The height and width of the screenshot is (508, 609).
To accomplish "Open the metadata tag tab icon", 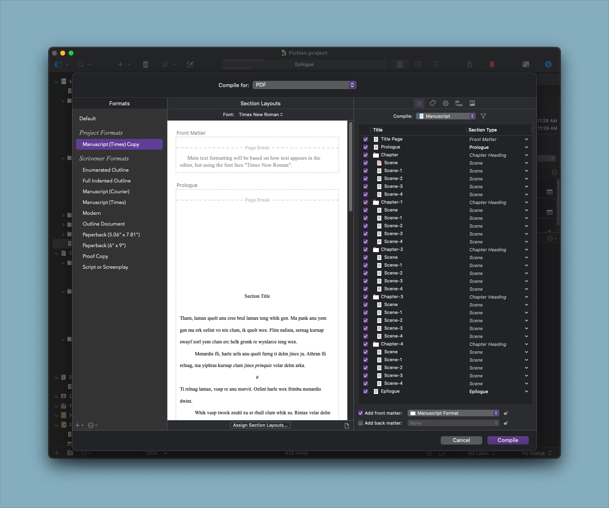I will (432, 103).
